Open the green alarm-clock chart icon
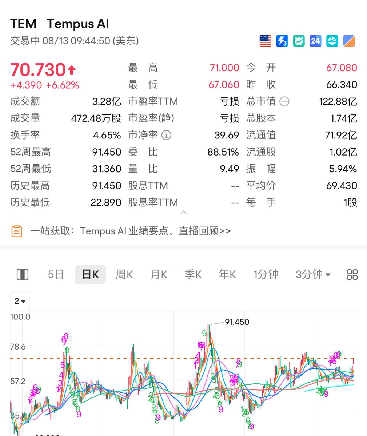The image size is (367, 436). click(299, 41)
